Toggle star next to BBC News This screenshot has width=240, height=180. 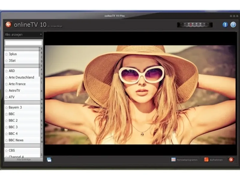click(x=6, y=140)
